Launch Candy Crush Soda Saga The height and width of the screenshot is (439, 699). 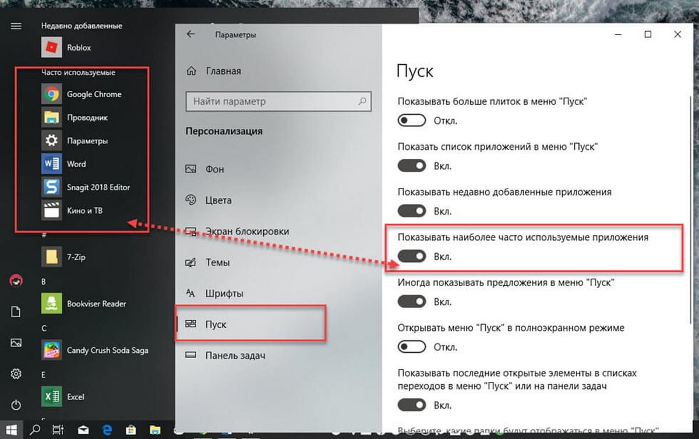click(95, 350)
